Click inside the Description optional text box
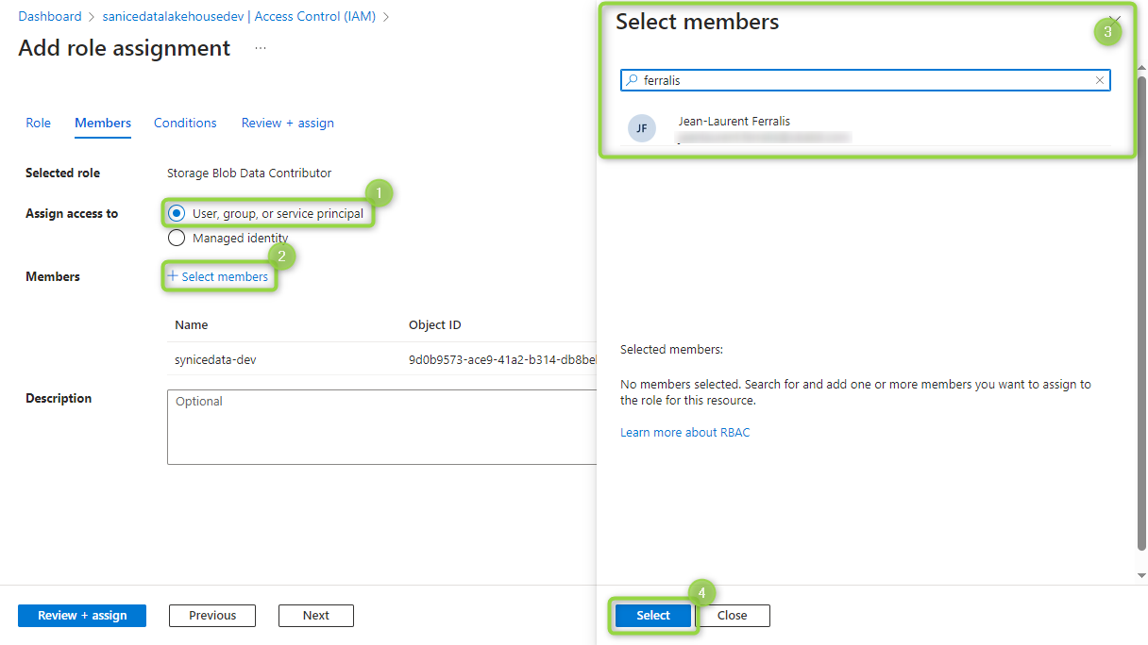Viewport: 1148px width, 645px height. pos(382,427)
